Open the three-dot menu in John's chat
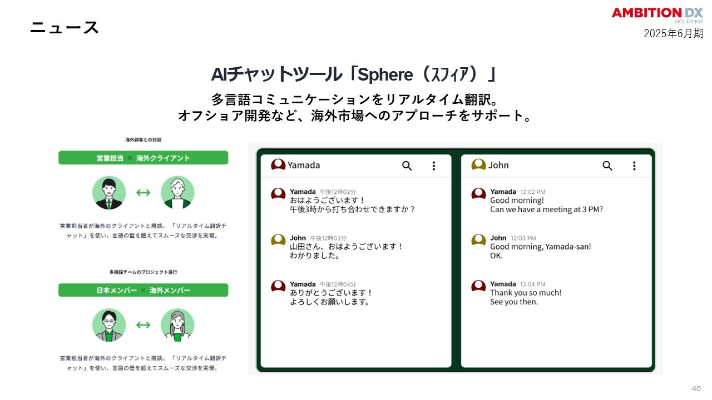The image size is (712, 400). (x=634, y=166)
